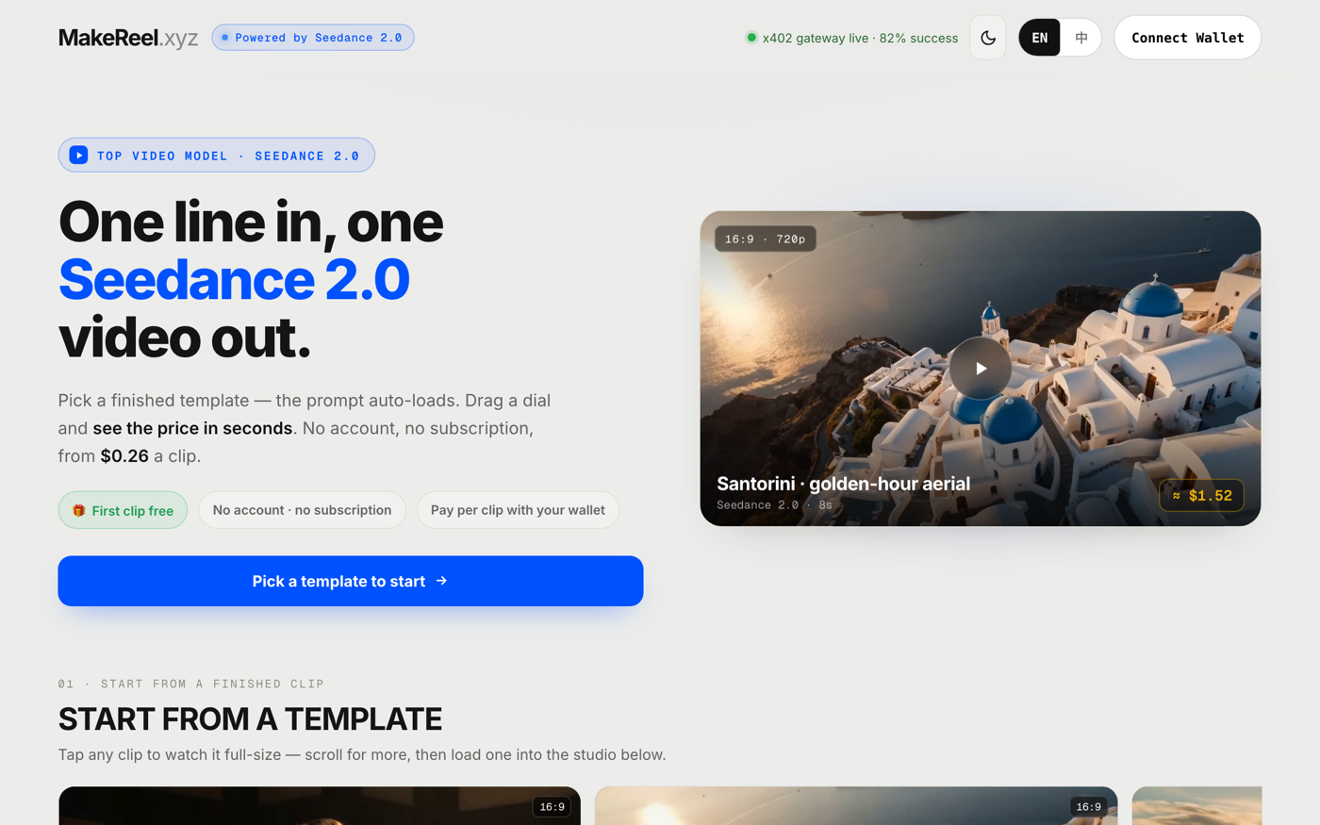
Task: Switch language to EN
Action: (1039, 38)
